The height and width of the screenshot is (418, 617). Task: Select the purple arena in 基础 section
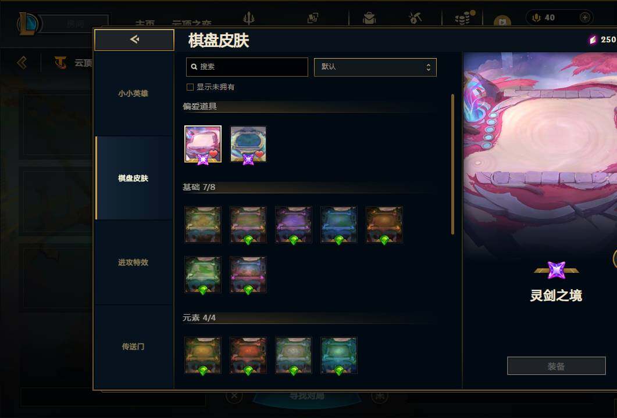pyautogui.click(x=293, y=225)
